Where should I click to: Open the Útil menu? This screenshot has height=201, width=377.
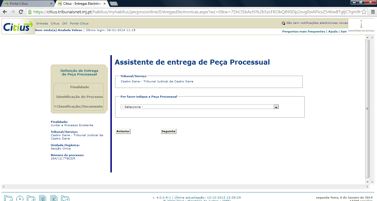point(65,24)
